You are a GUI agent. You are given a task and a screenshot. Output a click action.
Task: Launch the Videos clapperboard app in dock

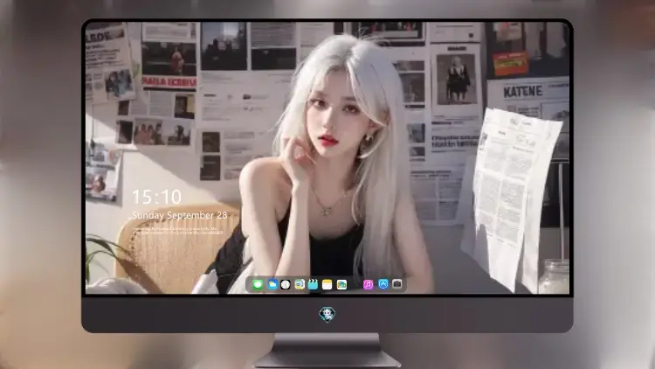[x=313, y=285]
